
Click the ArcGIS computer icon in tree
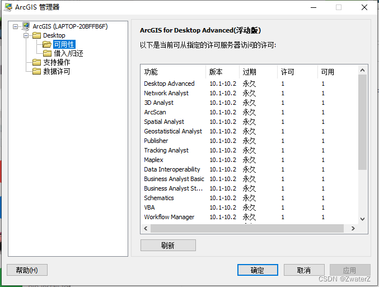(26, 26)
